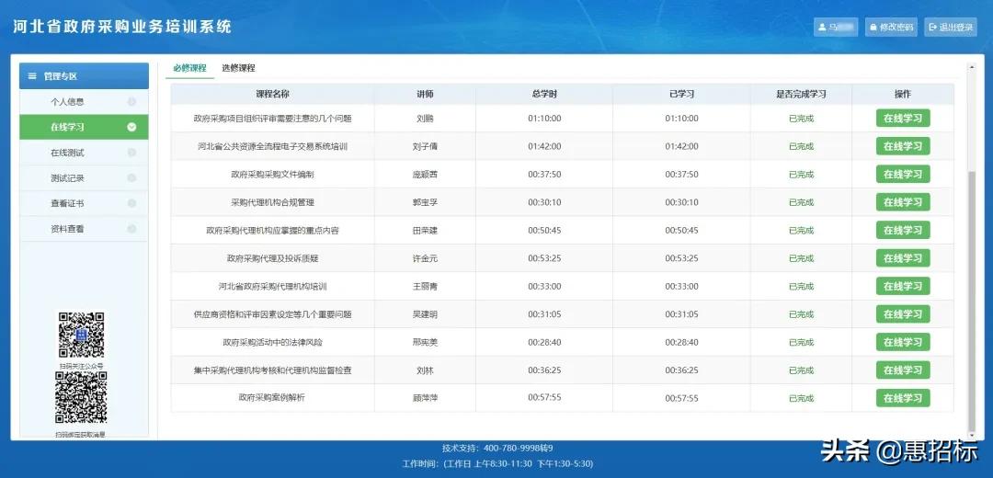Open 在线测试 in sidebar
The height and width of the screenshot is (478, 993).
pos(85,153)
